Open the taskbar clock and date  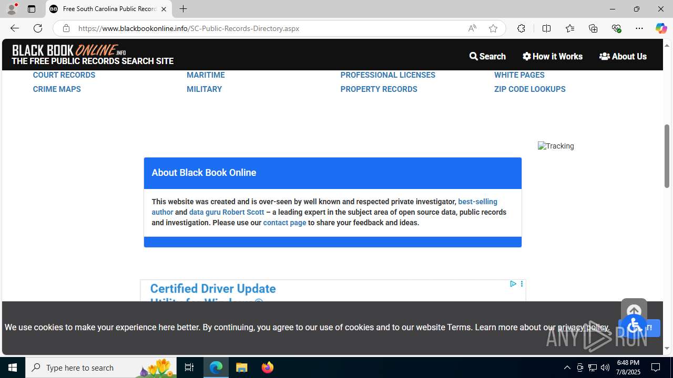[x=628, y=367]
